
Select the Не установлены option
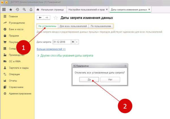click(47, 26)
